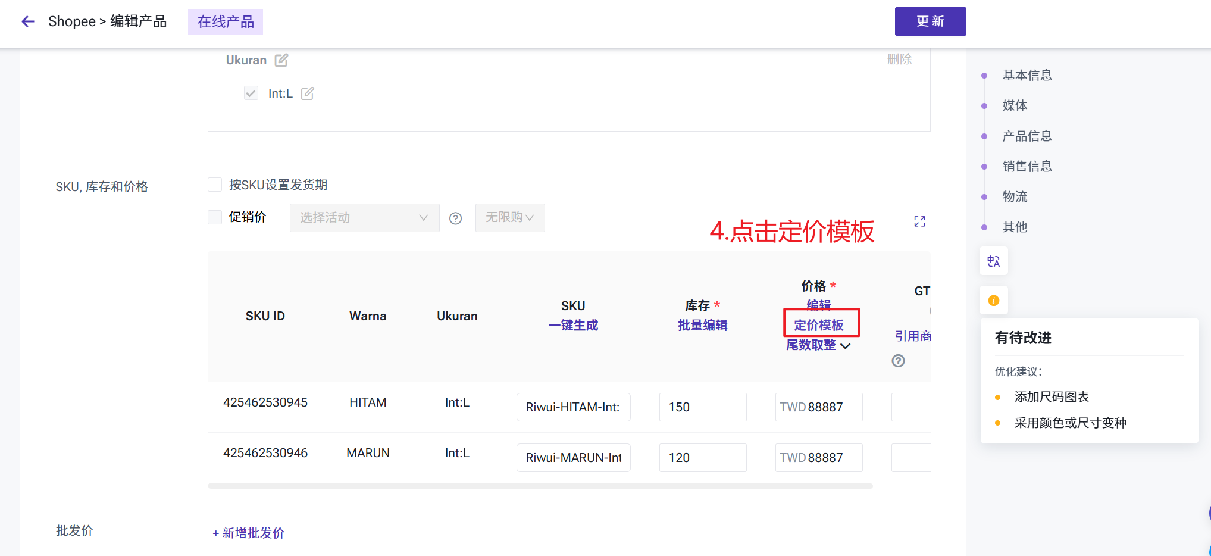Screen dimensions: 1211x556
Task: Click the promo price help icon
Action: coord(455,218)
